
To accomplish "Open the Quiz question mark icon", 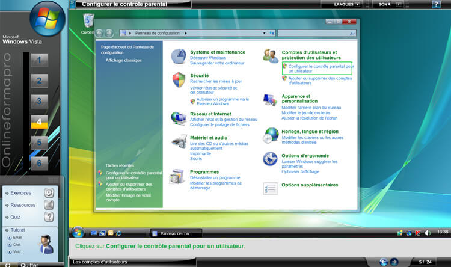I will [49, 217].
